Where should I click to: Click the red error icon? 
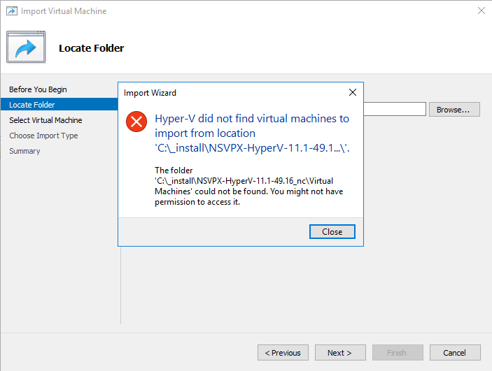coord(136,122)
